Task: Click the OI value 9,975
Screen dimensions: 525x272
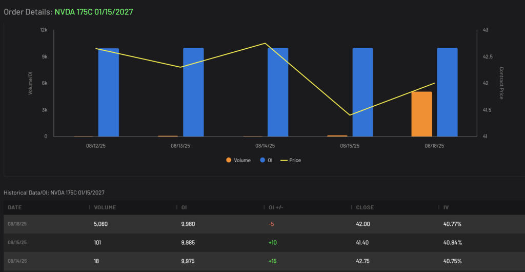Action: pos(188,261)
